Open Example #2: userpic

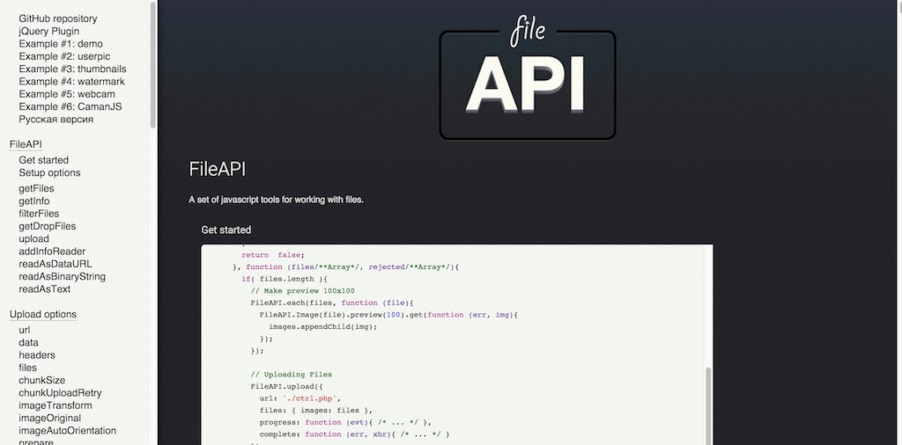[64, 56]
